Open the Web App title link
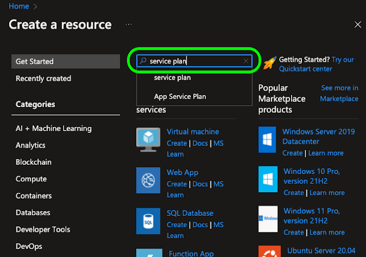 (x=182, y=173)
